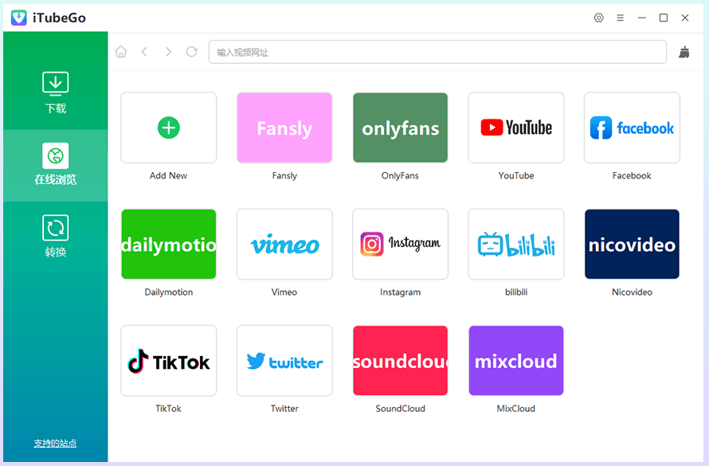Open the settings gear in title bar
The height and width of the screenshot is (466, 709).
(x=599, y=18)
